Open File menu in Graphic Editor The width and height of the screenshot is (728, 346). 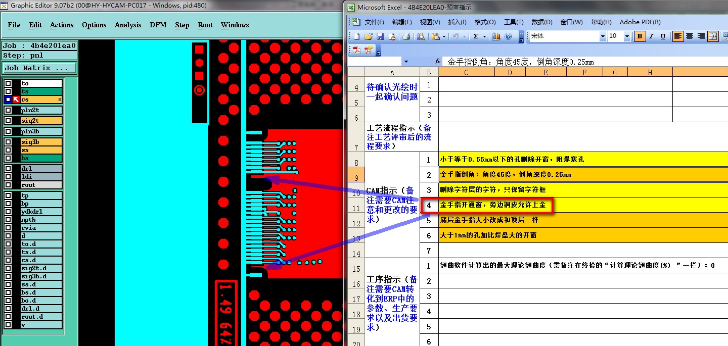coord(14,25)
